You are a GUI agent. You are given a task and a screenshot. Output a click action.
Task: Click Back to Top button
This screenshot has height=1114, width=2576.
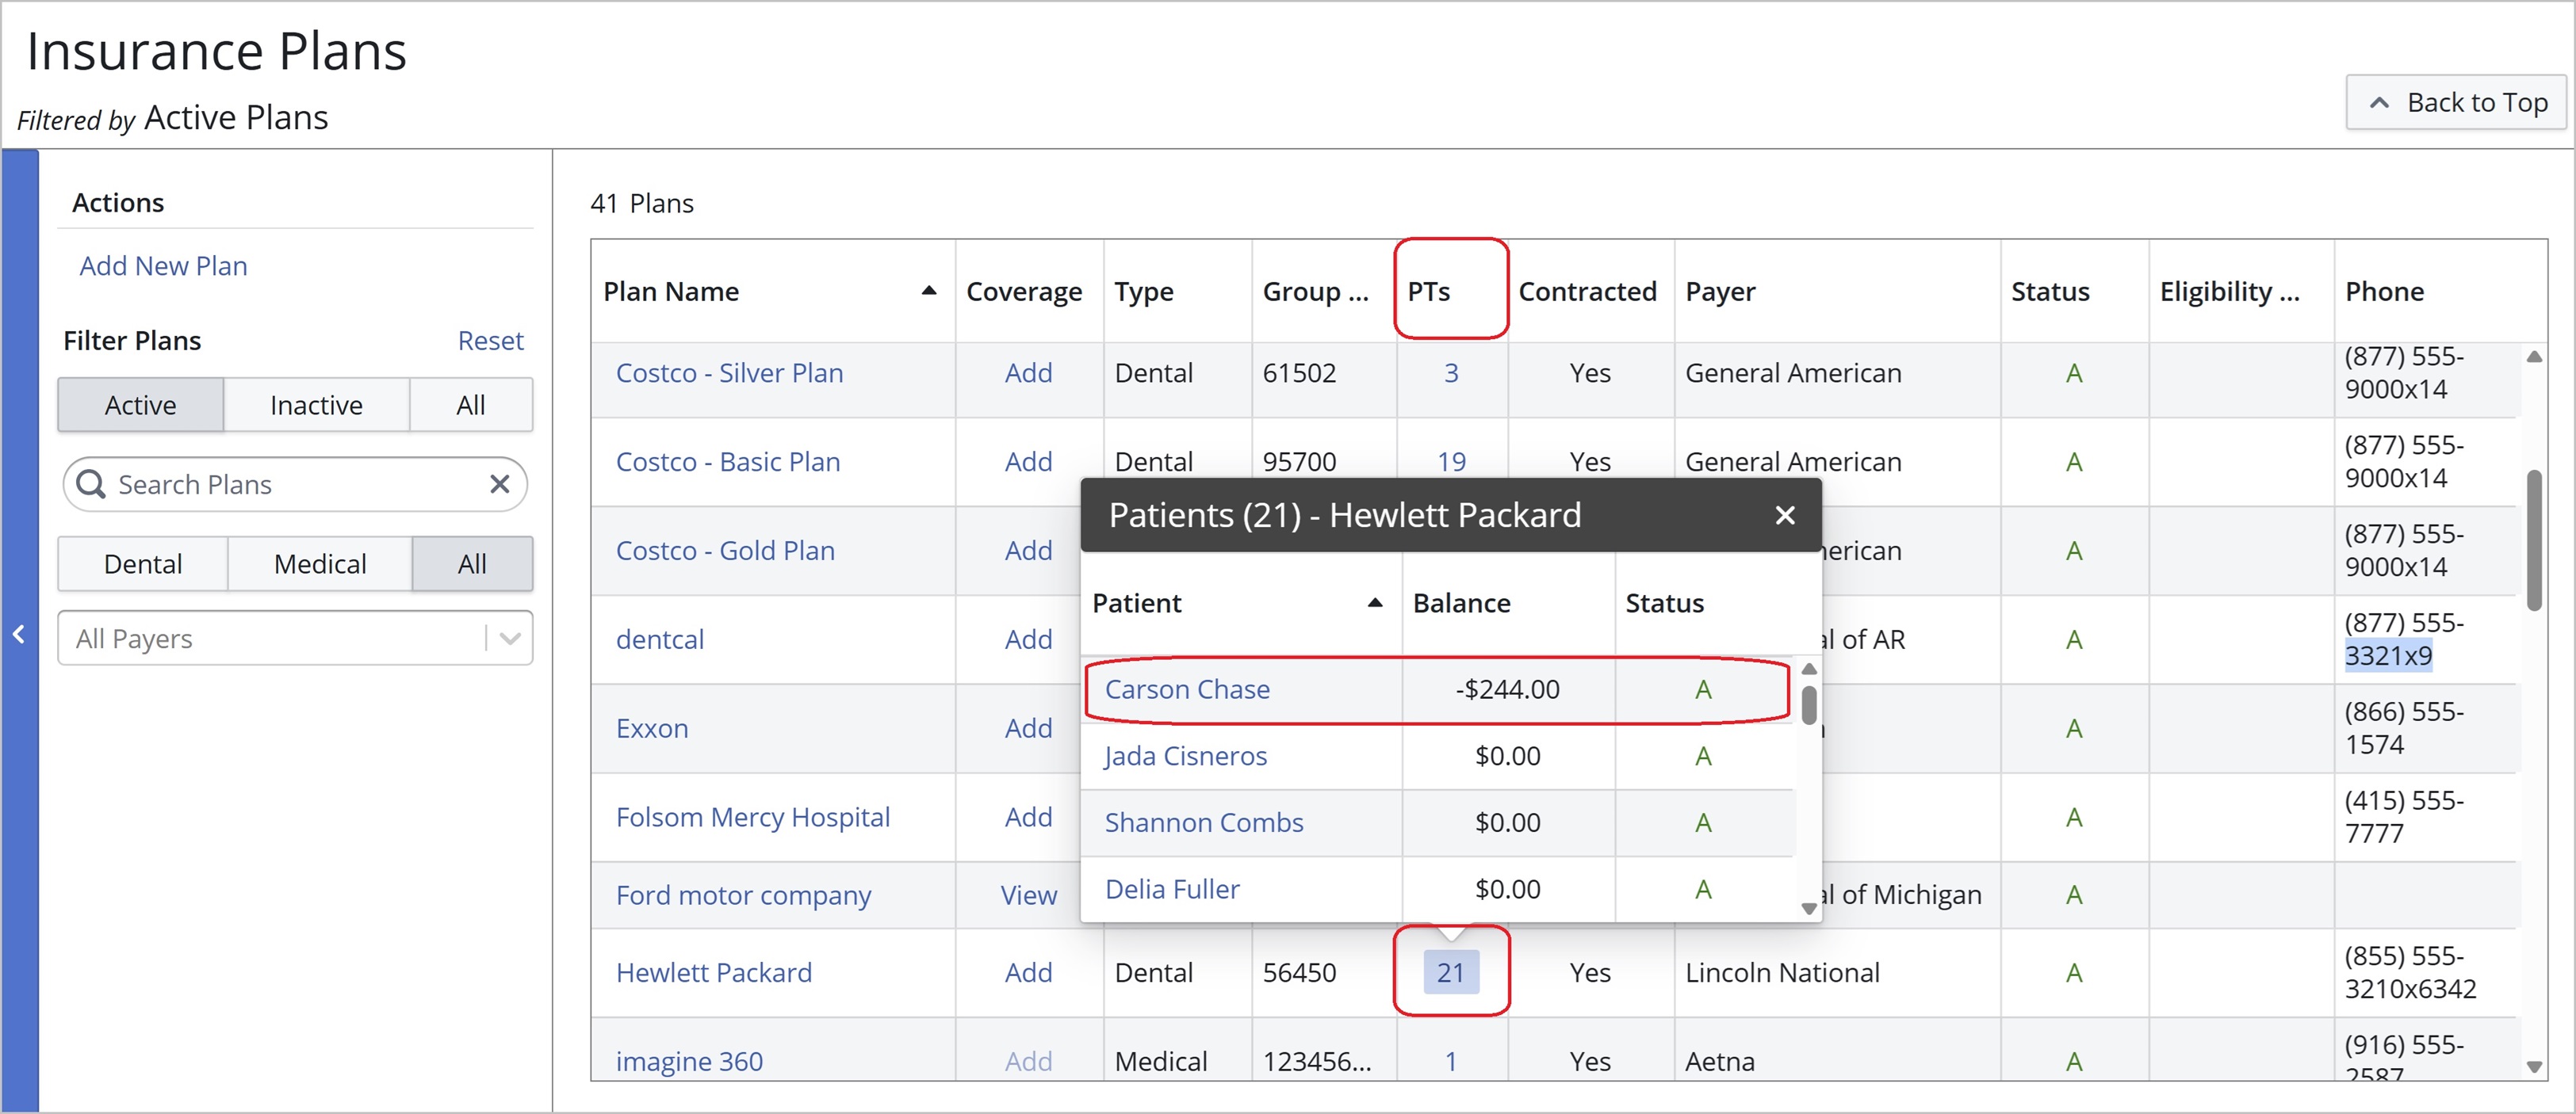pyautogui.click(x=2456, y=102)
